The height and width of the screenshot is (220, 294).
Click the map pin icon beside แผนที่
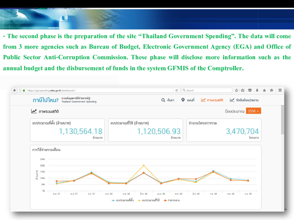point(183,100)
